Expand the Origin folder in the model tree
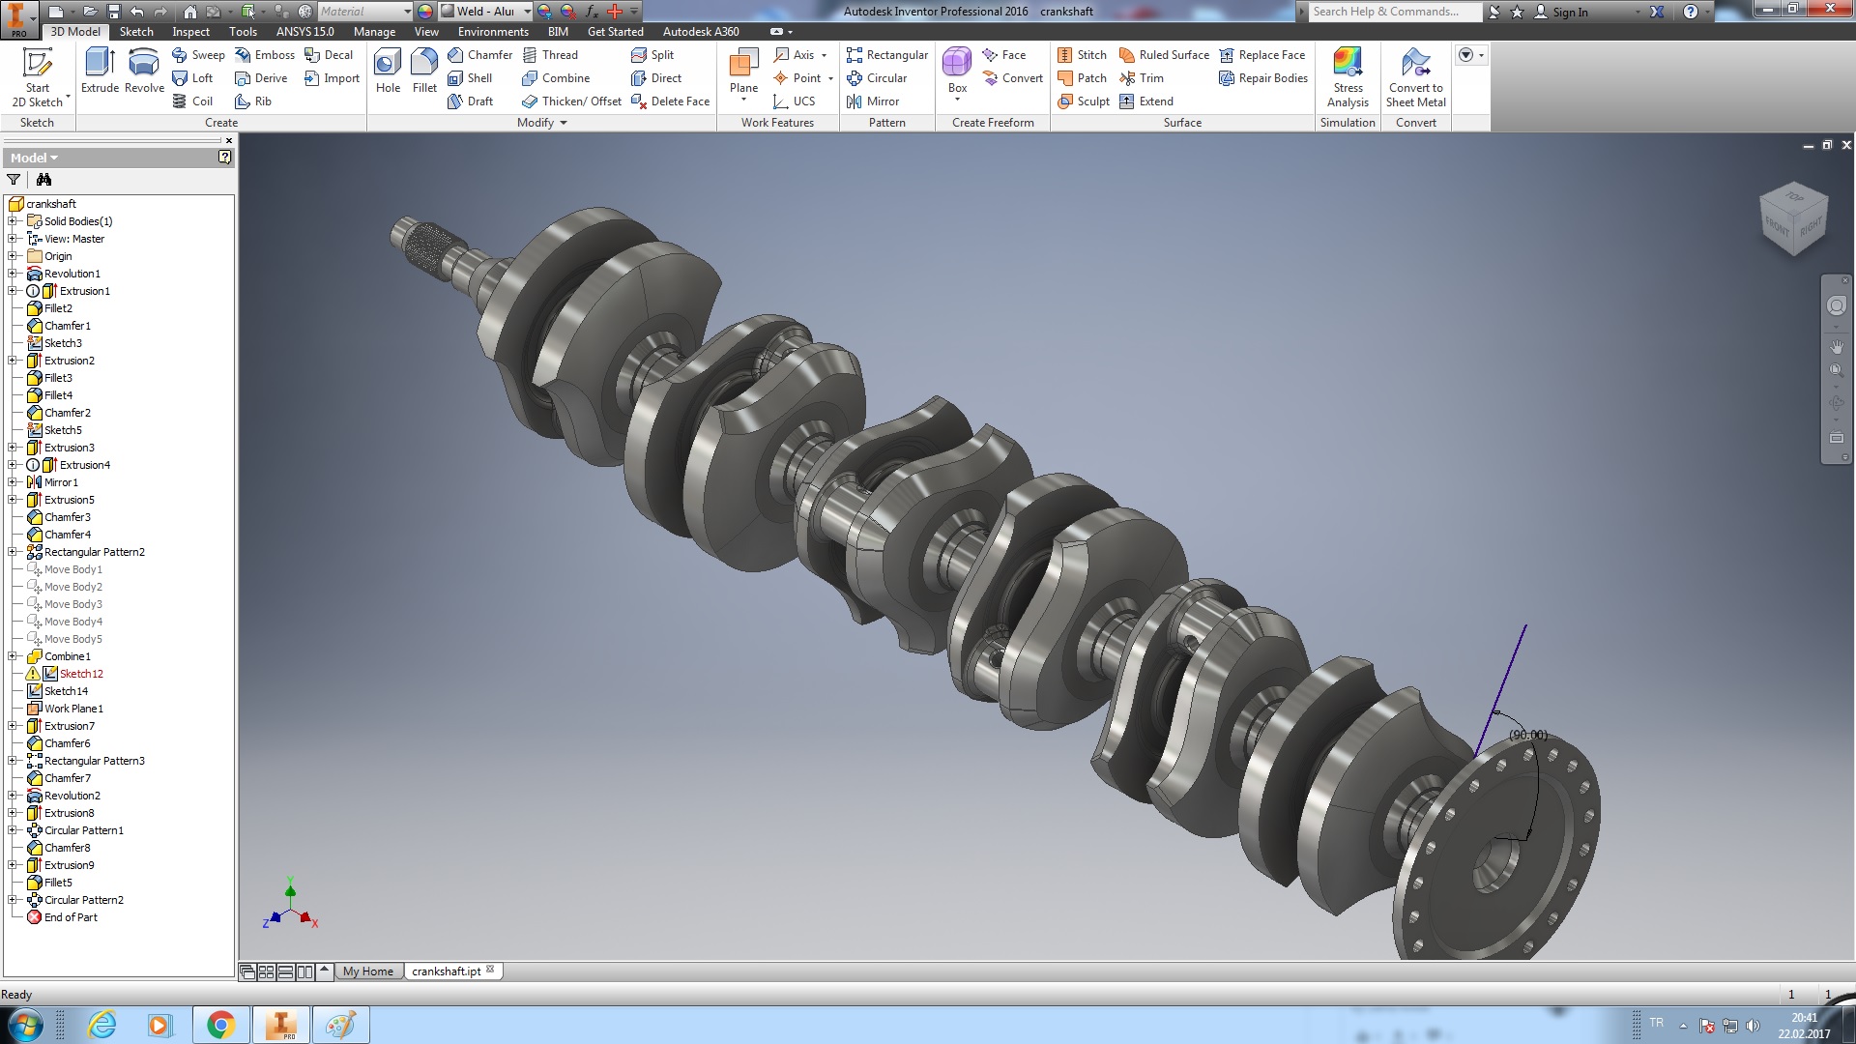The height and width of the screenshot is (1044, 1856). [x=11, y=256]
